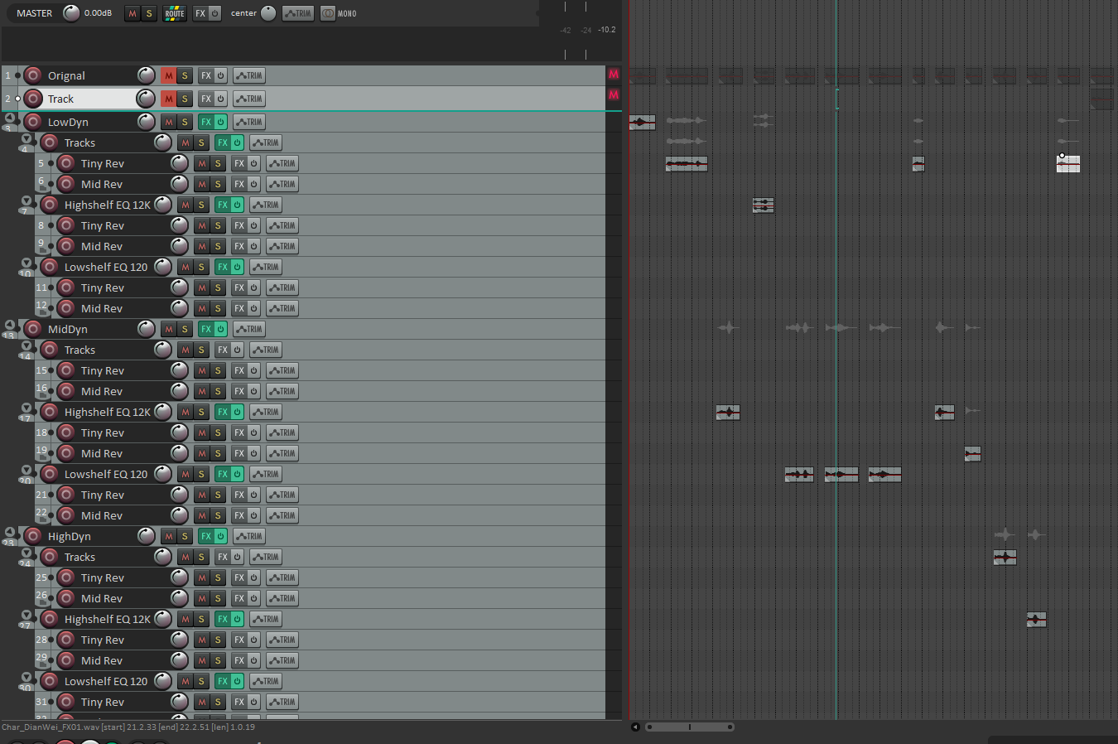Arm track 5 Tiny Rev for recording
The image size is (1118, 744).
click(x=66, y=163)
